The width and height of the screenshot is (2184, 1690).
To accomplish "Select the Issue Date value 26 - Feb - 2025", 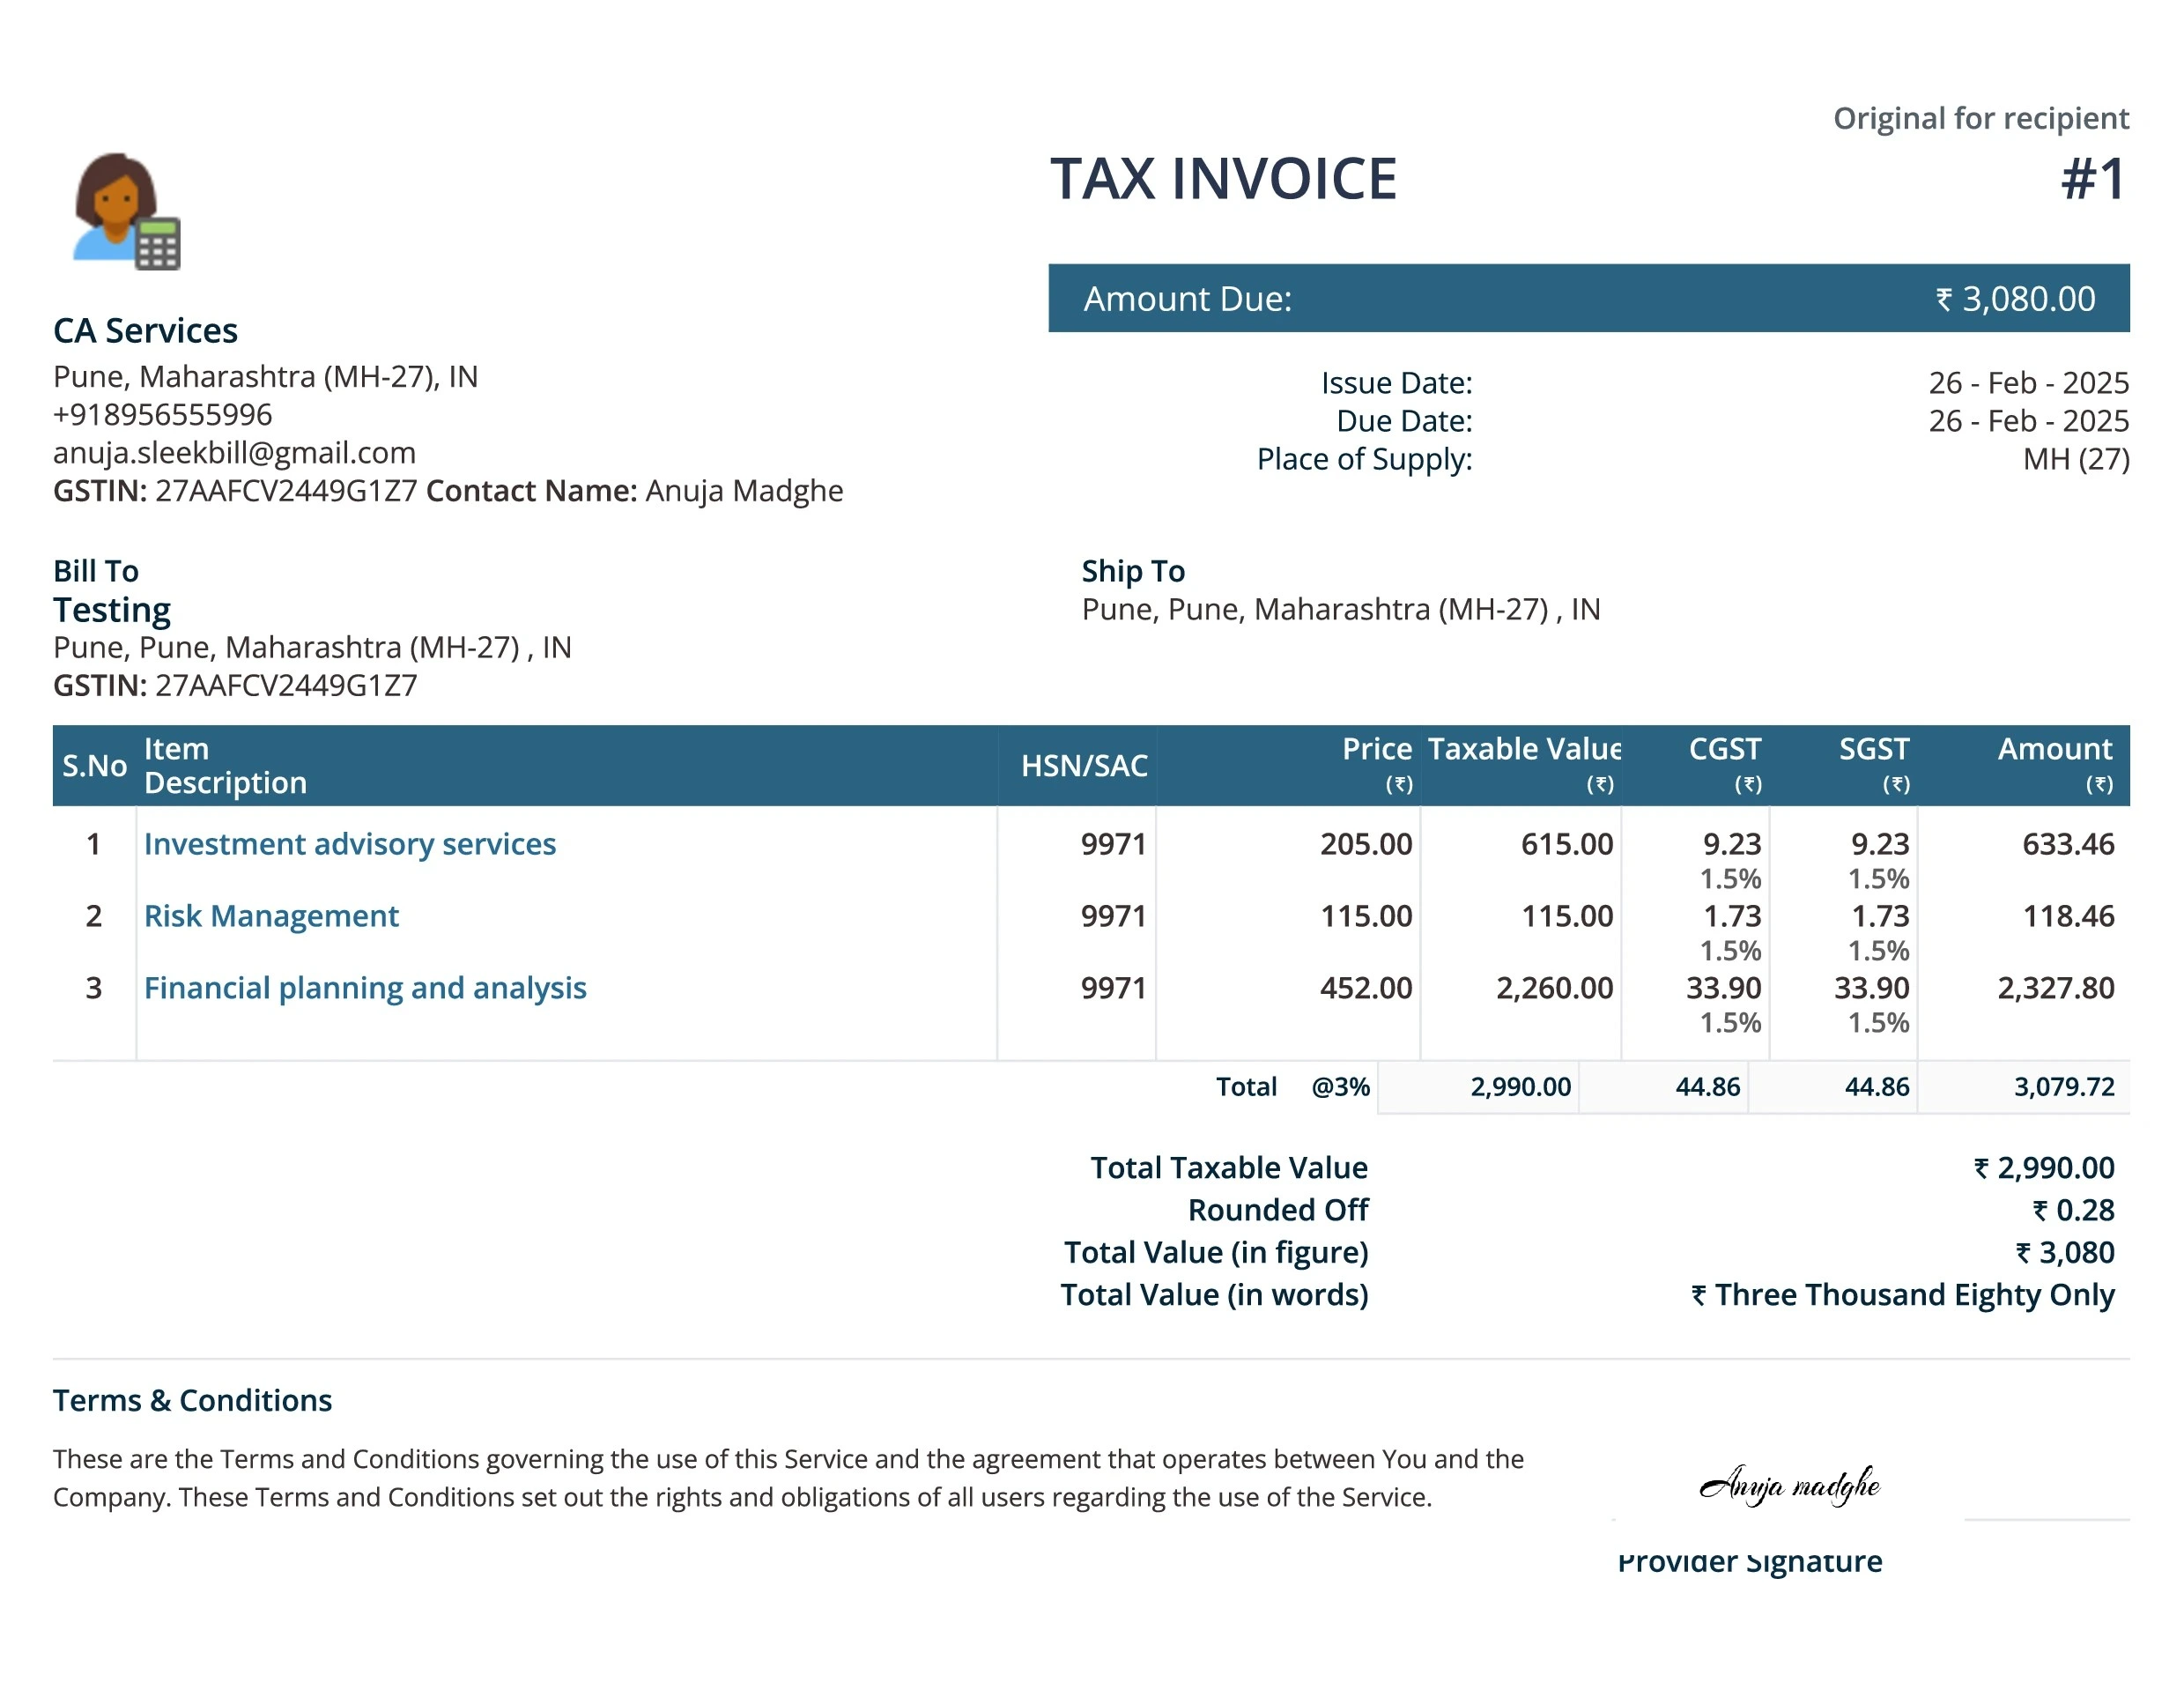I will (x=2028, y=383).
